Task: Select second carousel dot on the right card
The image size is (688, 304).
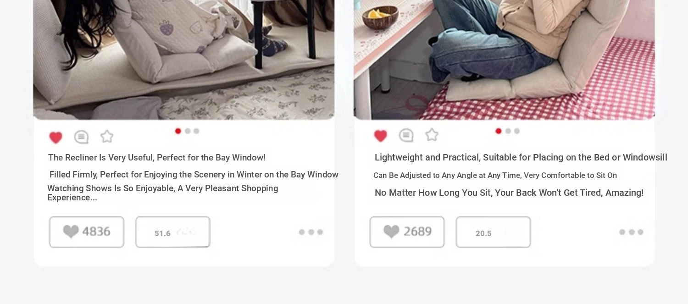Action: point(508,131)
